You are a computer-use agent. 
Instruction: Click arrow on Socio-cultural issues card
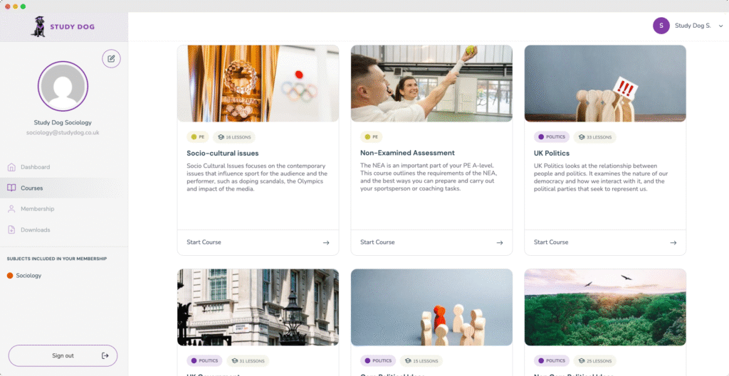click(326, 242)
